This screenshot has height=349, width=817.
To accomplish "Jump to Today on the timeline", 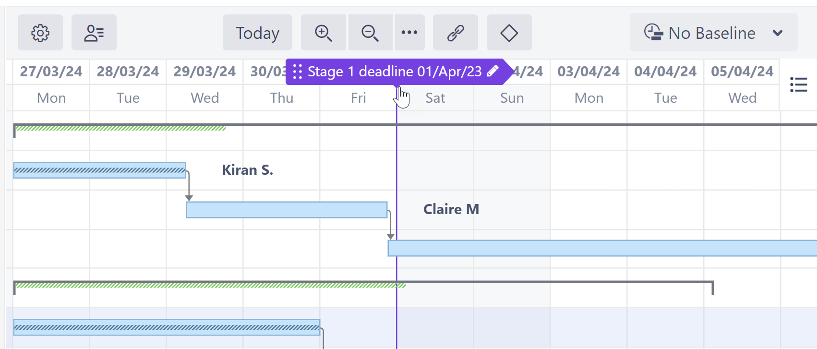I will click(x=257, y=33).
